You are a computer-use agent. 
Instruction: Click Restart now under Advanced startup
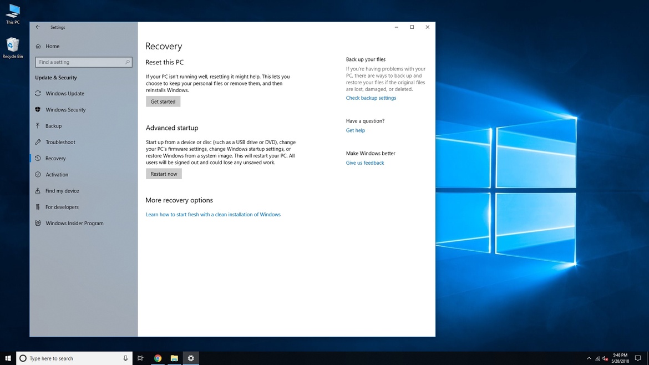pos(164,174)
